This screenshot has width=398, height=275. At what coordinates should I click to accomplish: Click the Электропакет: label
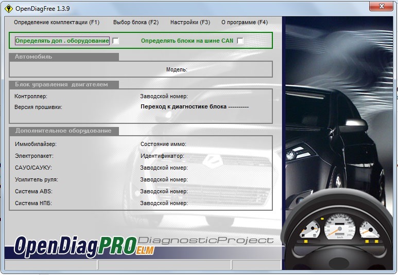34,156
